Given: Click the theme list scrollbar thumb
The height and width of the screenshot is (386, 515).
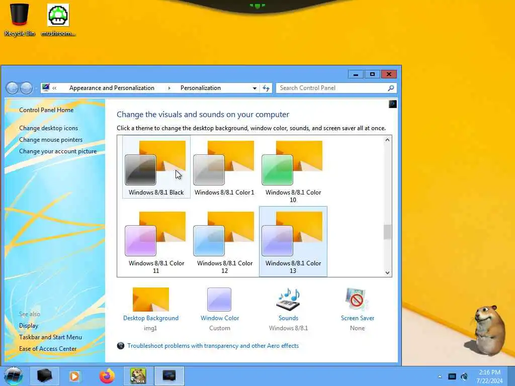Looking at the screenshot, I should pos(387,232).
